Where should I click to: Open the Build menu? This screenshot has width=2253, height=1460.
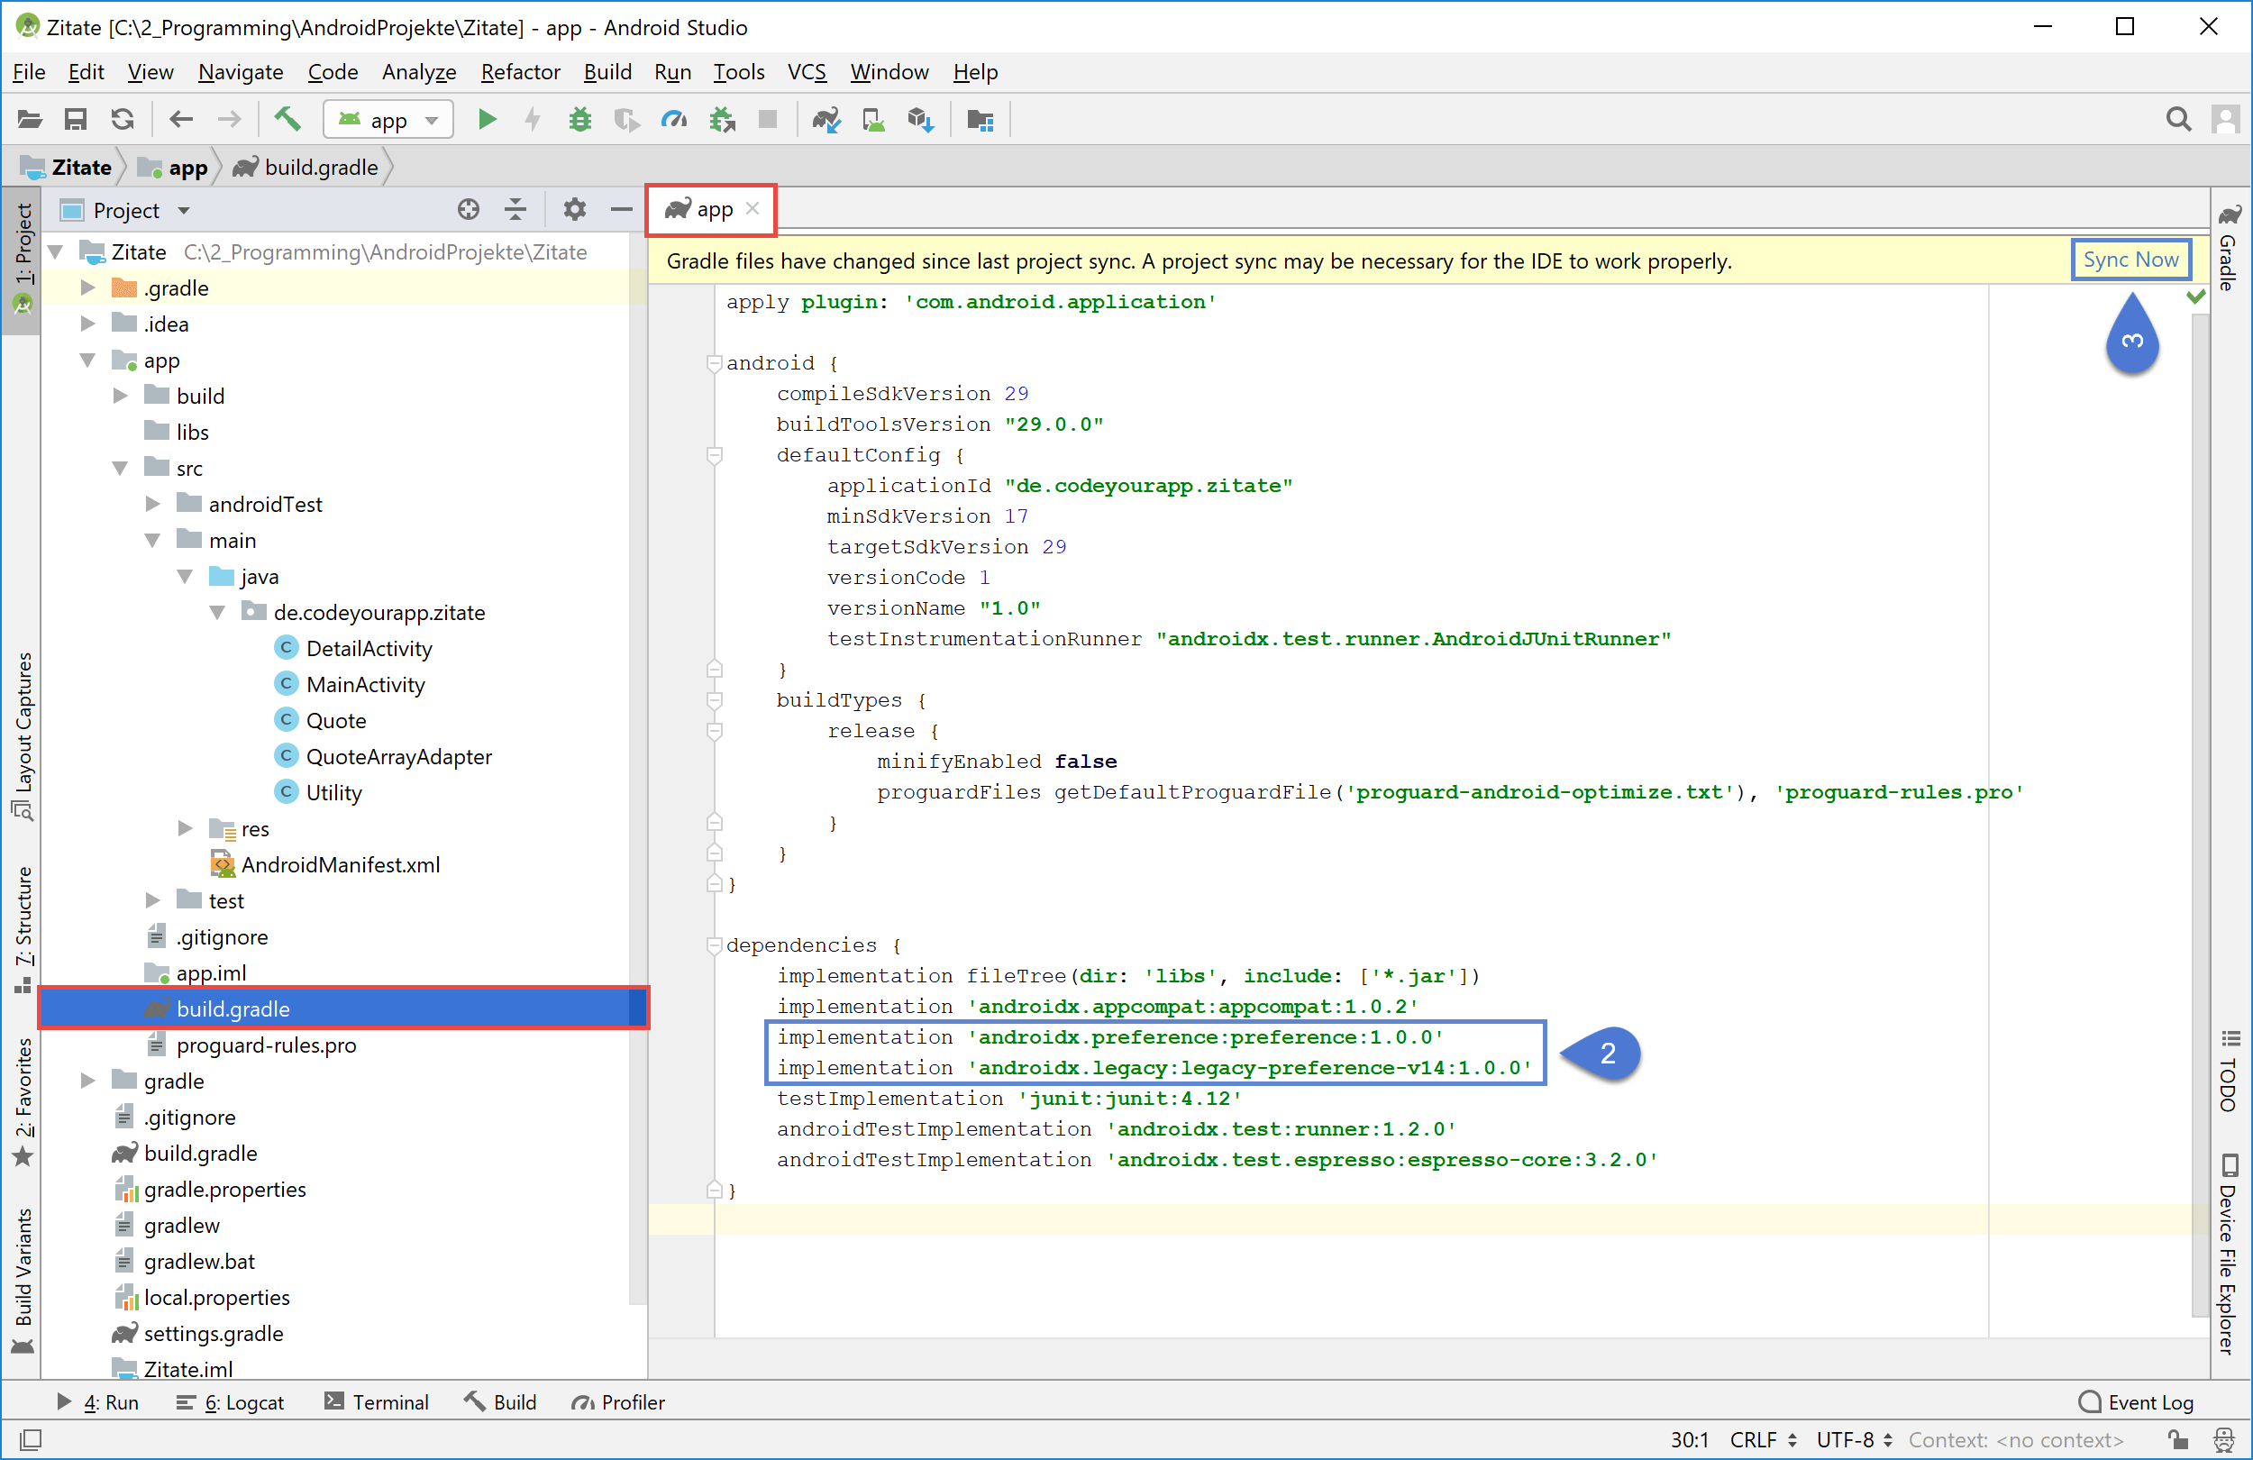(x=607, y=72)
